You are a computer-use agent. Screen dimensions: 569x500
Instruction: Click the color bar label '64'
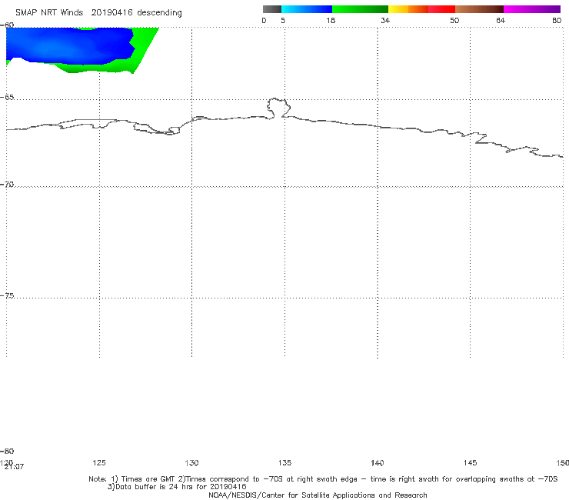point(501,21)
